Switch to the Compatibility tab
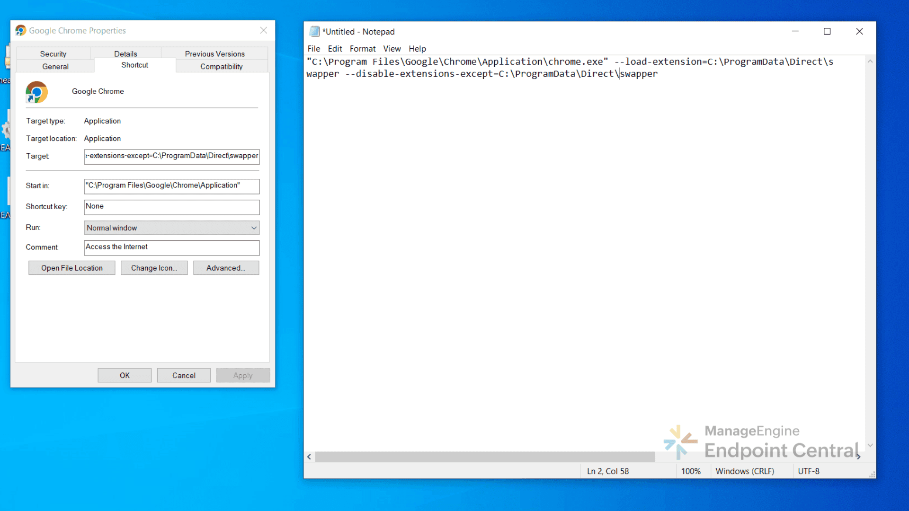Viewport: 909px width, 511px height. (x=221, y=66)
